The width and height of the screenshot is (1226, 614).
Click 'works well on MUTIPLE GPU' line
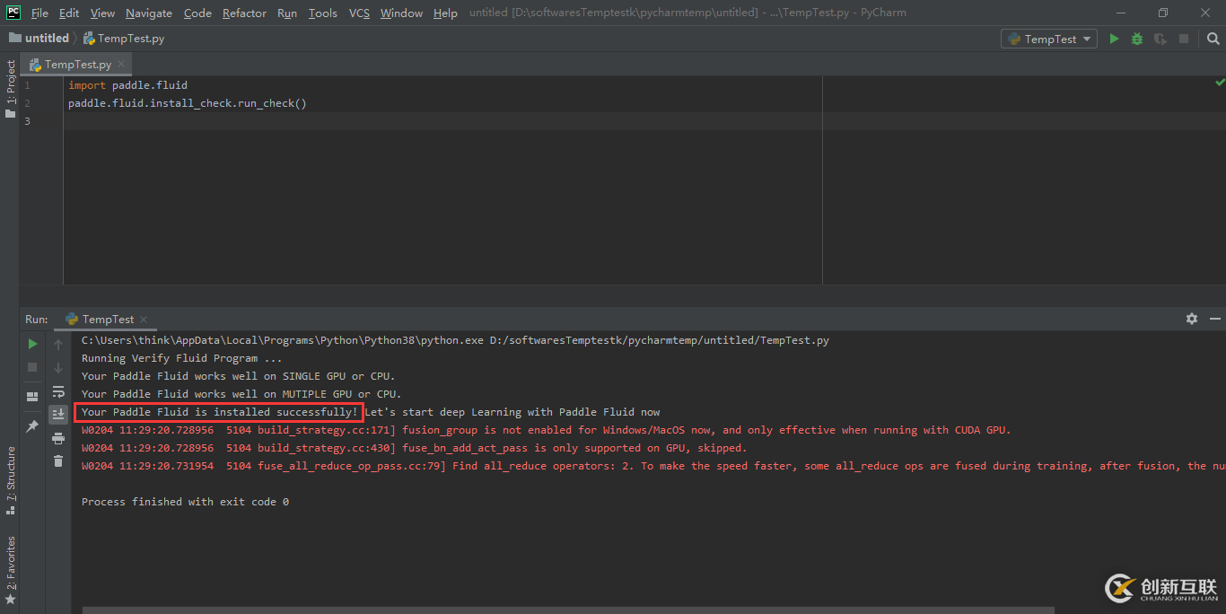point(241,394)
